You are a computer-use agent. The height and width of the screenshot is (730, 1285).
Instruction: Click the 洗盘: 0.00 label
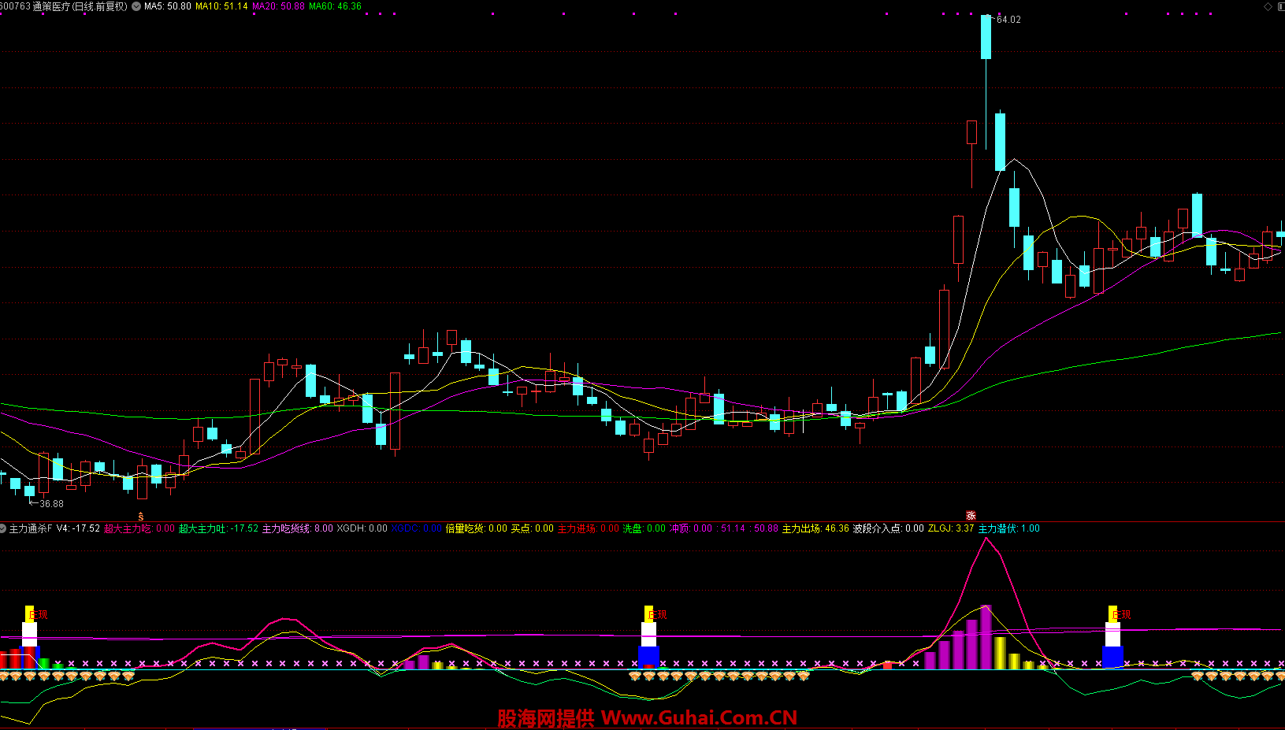644,528
